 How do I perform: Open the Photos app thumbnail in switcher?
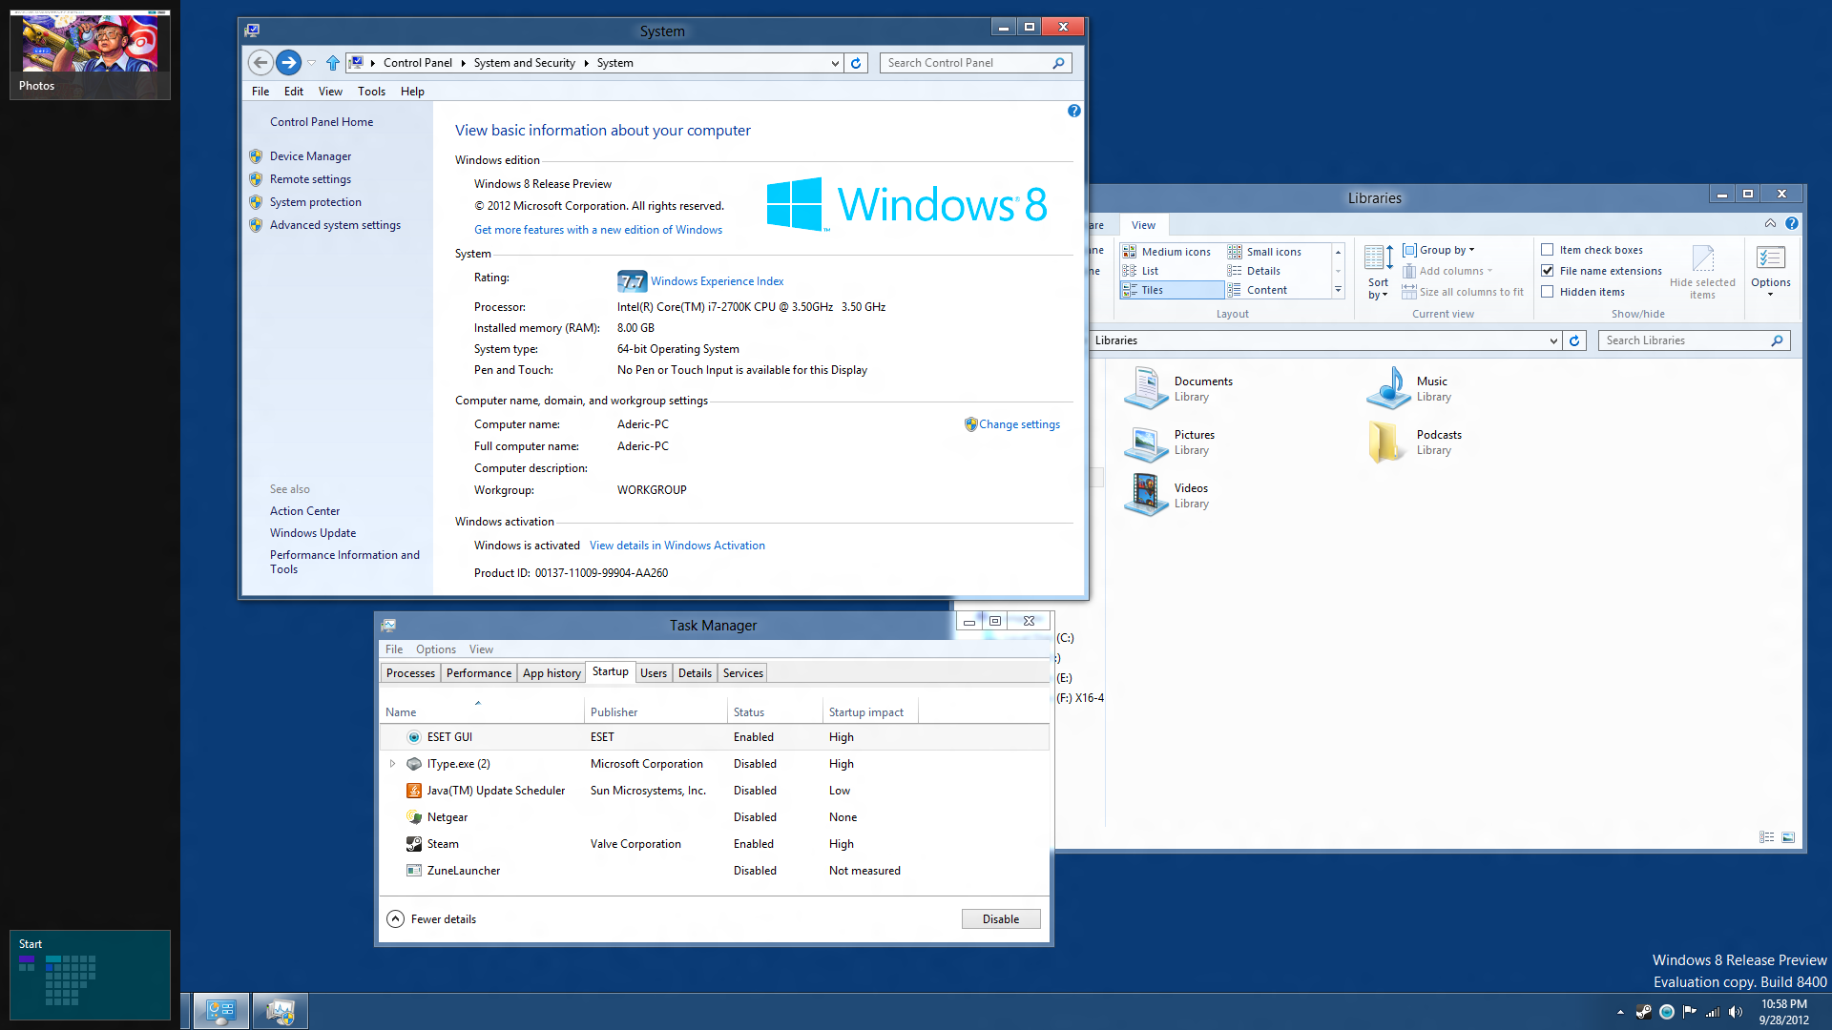(90, 53)
